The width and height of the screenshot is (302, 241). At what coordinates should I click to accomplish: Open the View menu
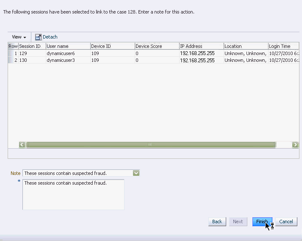[19, 37]
